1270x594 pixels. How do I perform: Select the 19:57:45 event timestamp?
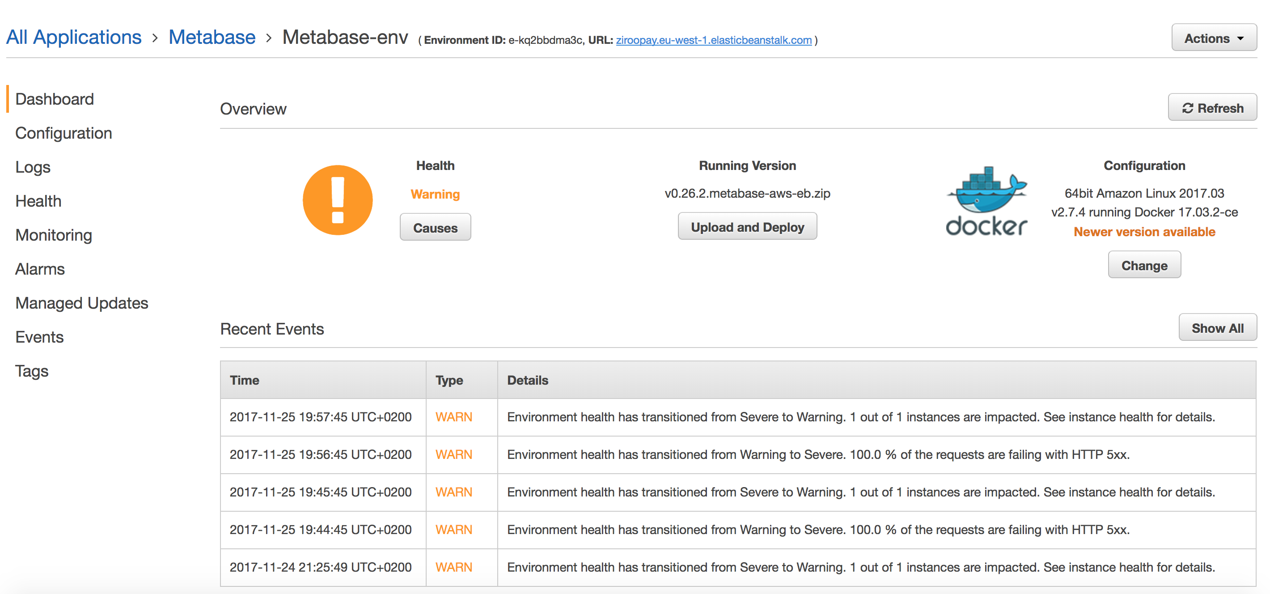pyautogui.click(x=321, y=417)
